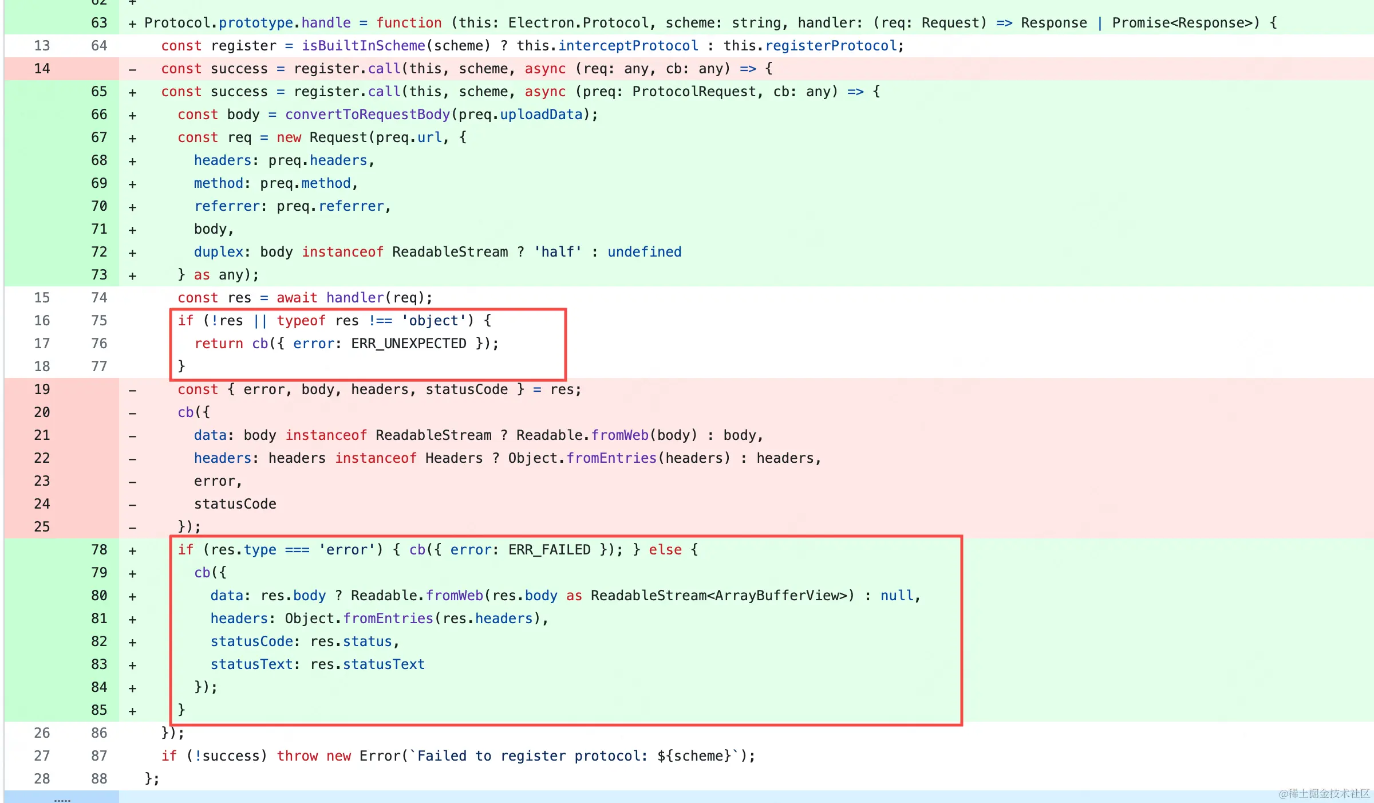Click the 'half' string on the duplex line
1374x803 pixels.
558,252
